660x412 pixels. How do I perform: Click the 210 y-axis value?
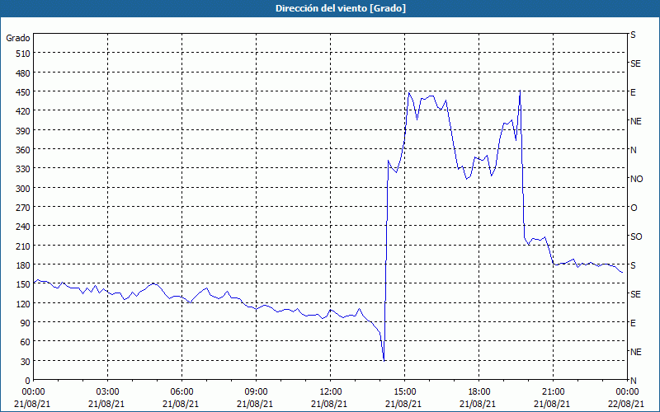[x=23, y=246]
